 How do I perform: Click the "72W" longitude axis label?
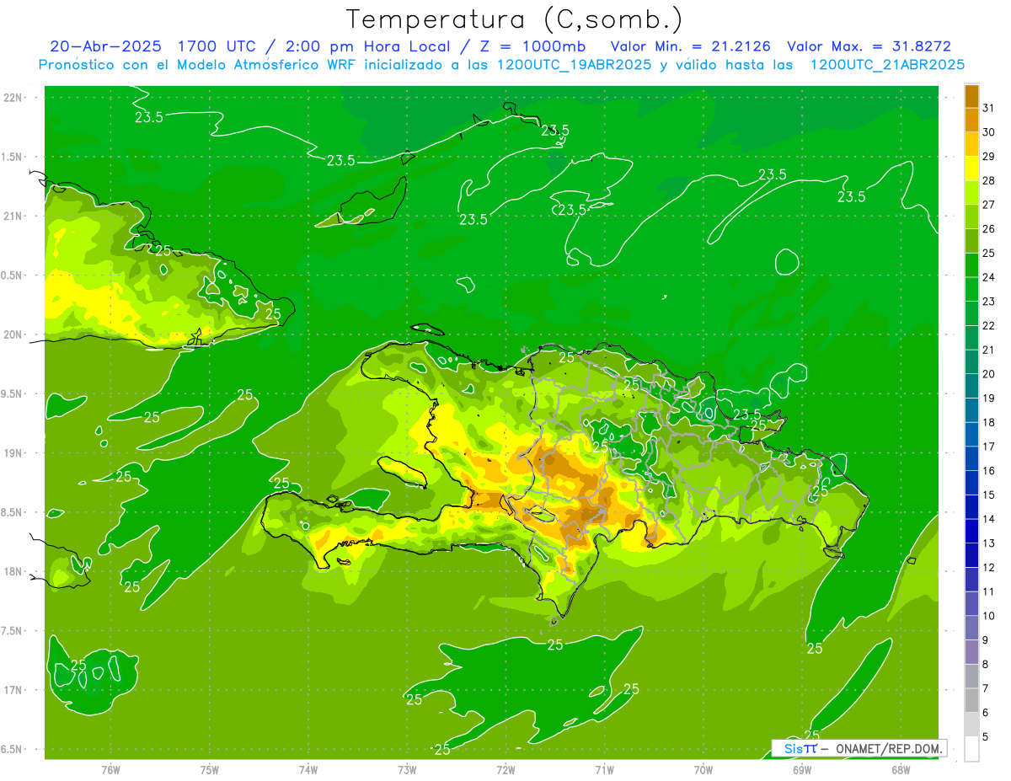tap(506, 769)
